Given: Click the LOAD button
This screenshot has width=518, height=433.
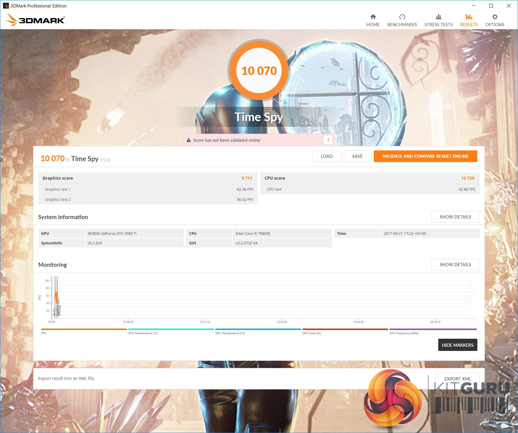Looking at the screenshot, I should 327,156.
